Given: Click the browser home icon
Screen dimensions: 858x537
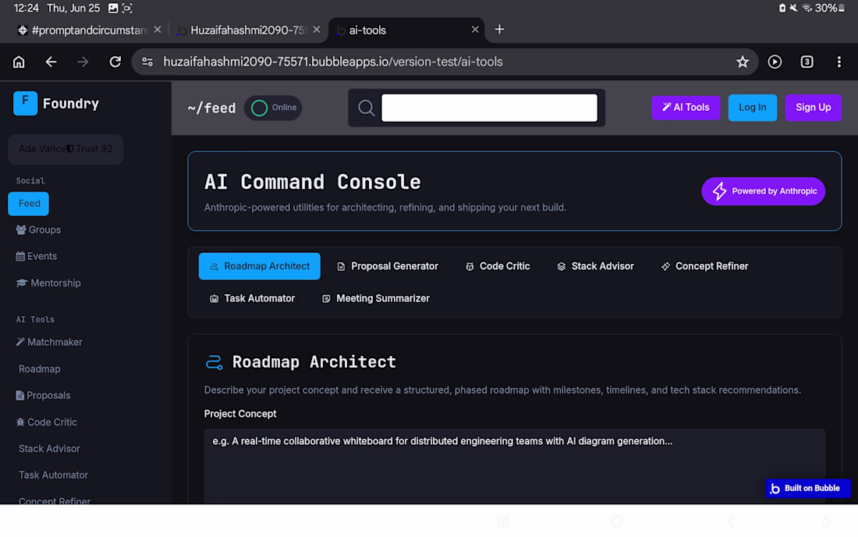Looking at the screenshot, I should point(19,62).
